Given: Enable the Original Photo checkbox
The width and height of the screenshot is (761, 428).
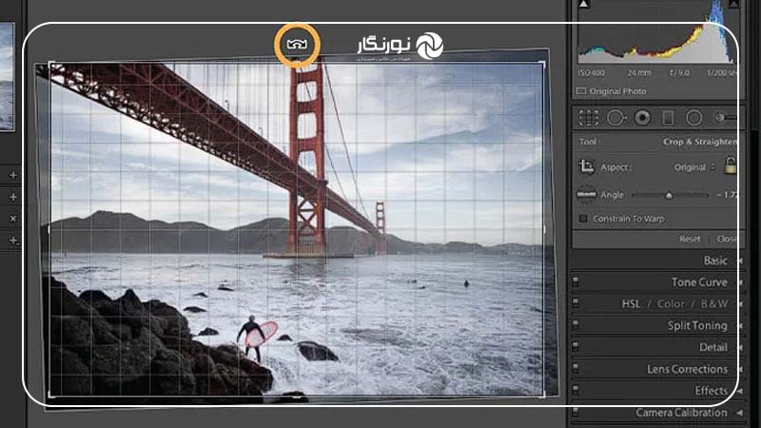Looking at the screenshot, I should (581, 90).
